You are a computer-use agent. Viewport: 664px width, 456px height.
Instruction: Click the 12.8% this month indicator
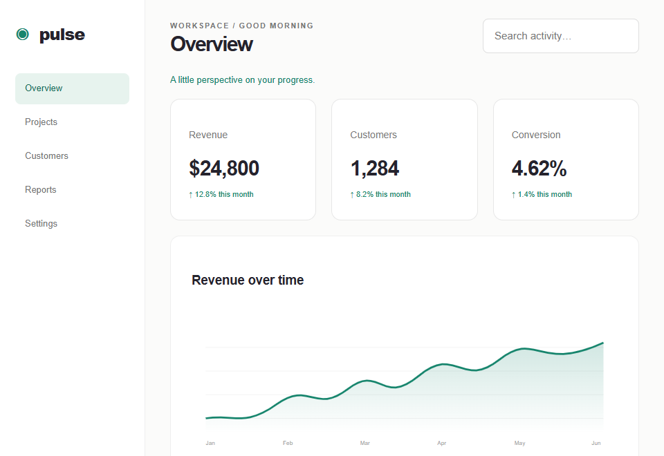click(x=221, y=195)
